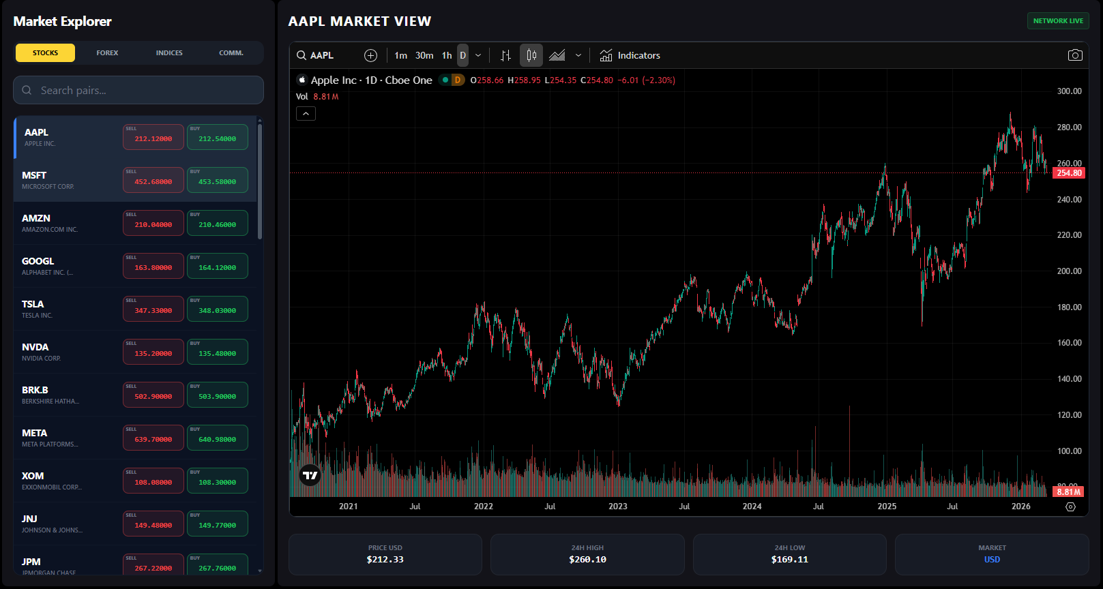Viewport: 1103px width, 589px height.
Task: Select the TSLA Tesla row
Action: click(x=135, y=309)
